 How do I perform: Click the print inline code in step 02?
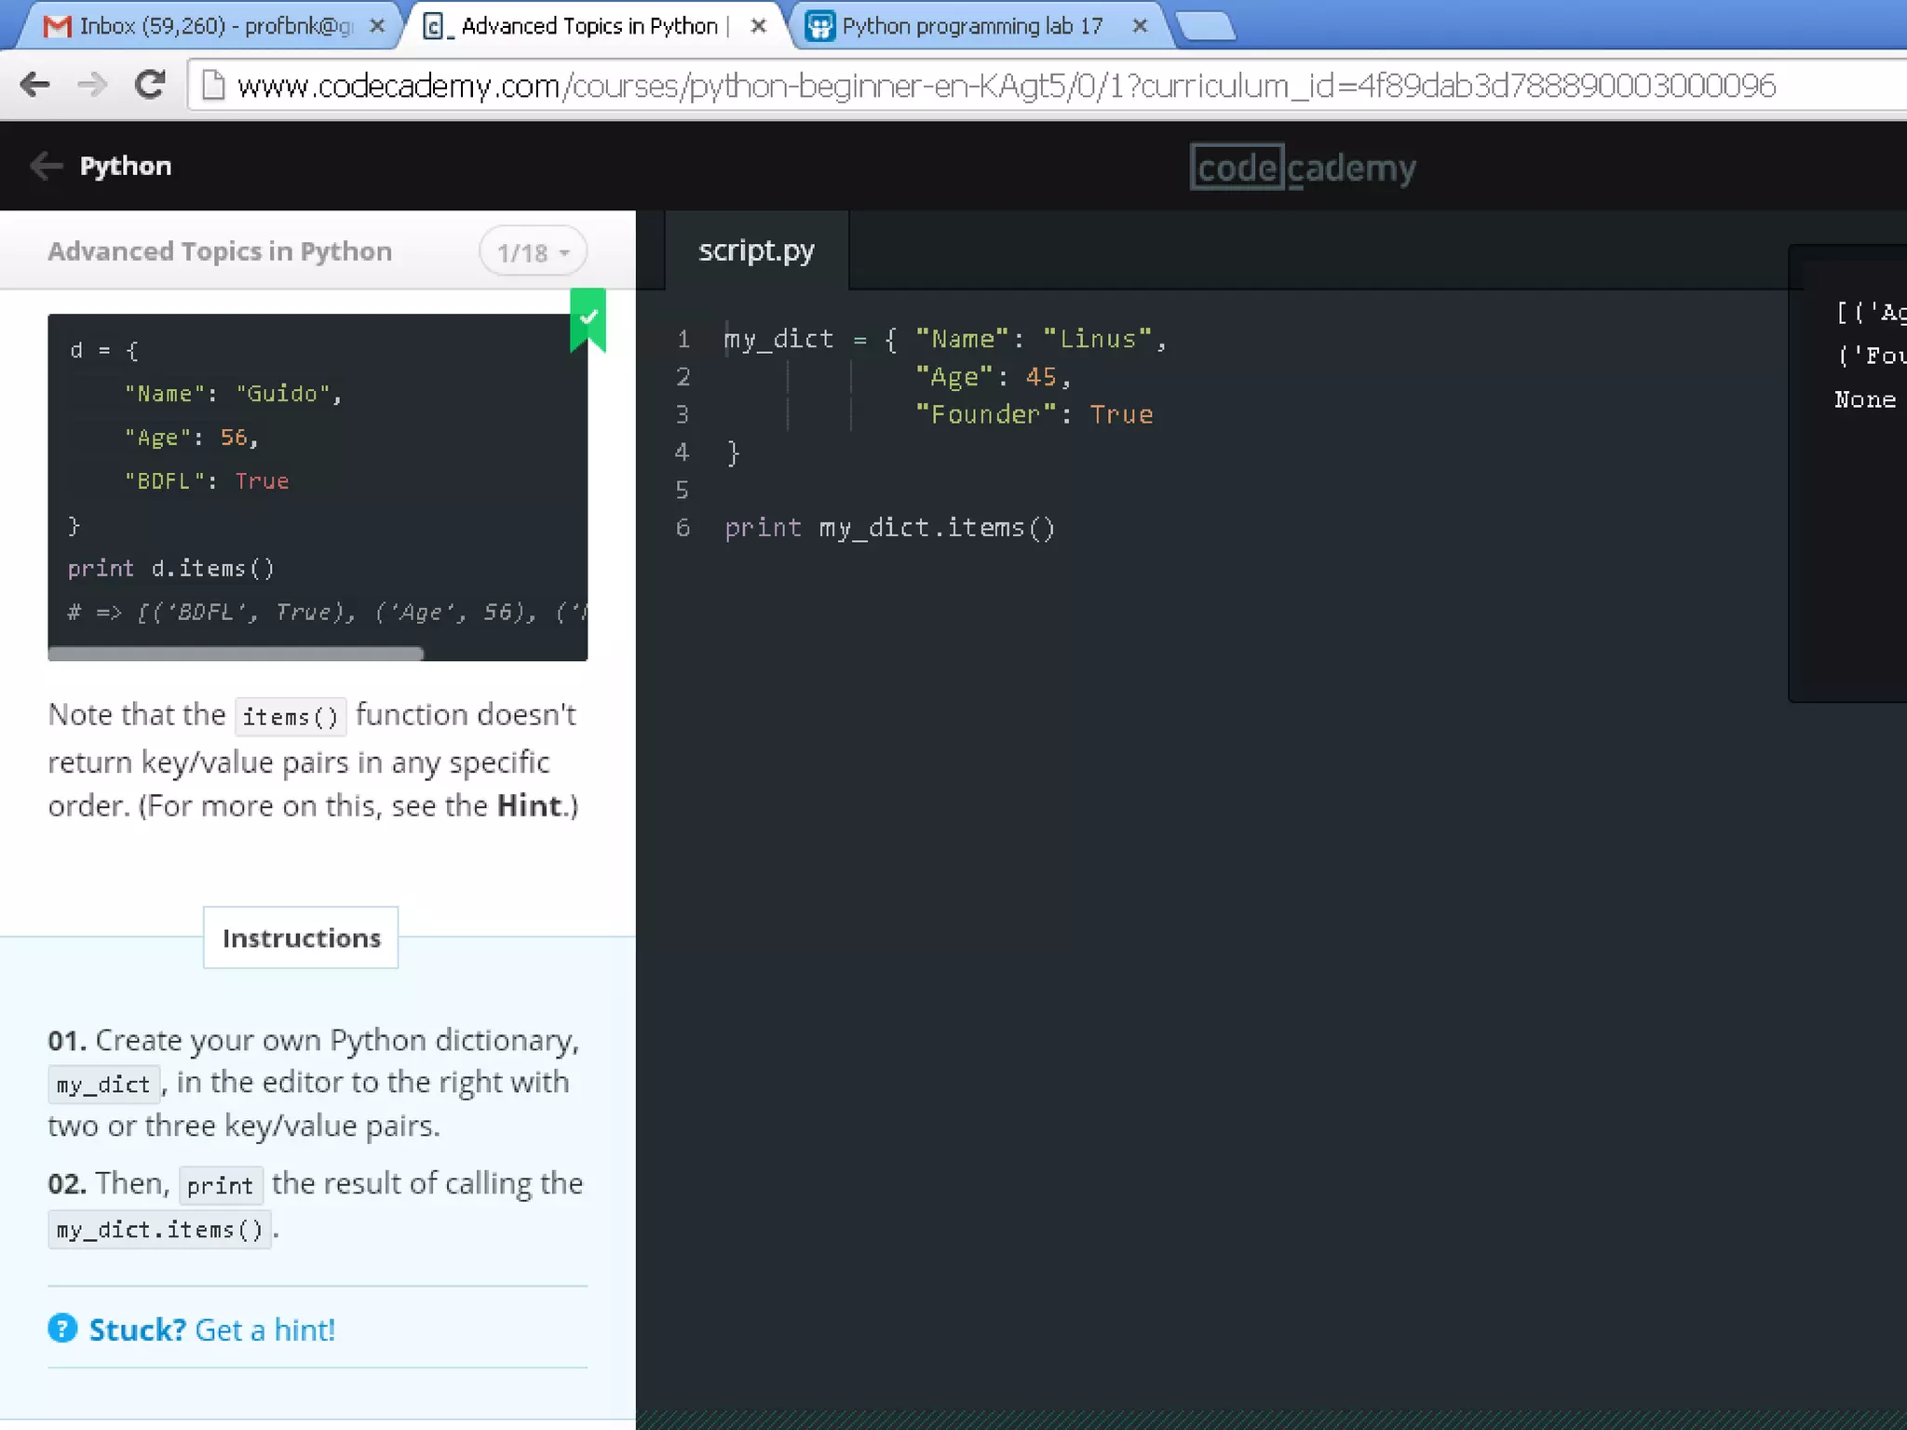pos(220,1185)
